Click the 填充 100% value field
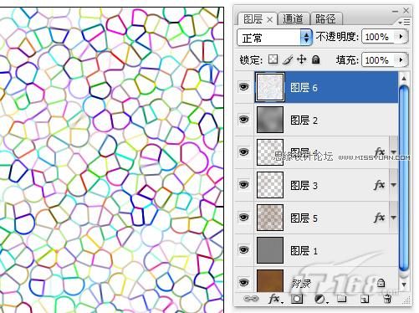 (379, 59)
